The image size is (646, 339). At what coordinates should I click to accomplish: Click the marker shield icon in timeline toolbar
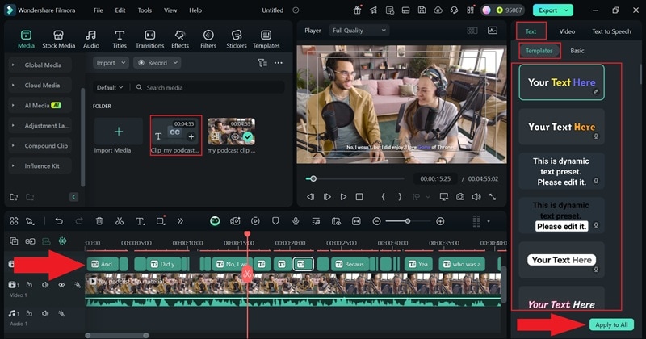[x=275, y=221]
